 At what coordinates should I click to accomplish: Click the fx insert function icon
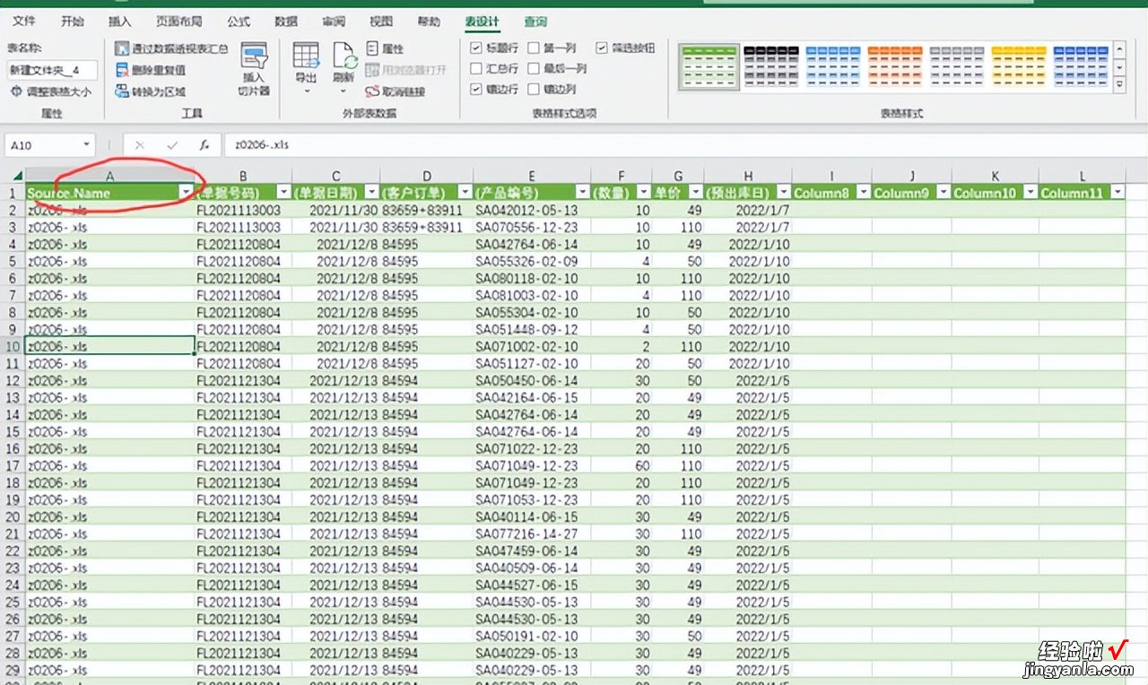tap(204, 144)
